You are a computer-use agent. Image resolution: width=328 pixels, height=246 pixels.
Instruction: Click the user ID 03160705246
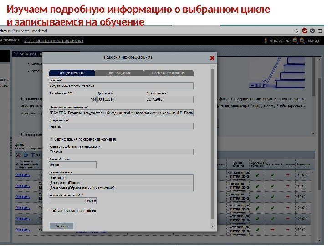click(279, 41)
